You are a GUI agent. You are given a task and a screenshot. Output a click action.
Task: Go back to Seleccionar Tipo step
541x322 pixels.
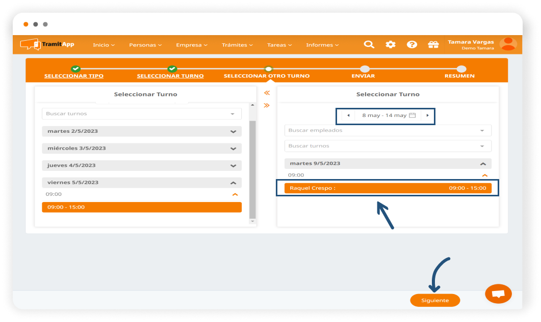(74, 76)
